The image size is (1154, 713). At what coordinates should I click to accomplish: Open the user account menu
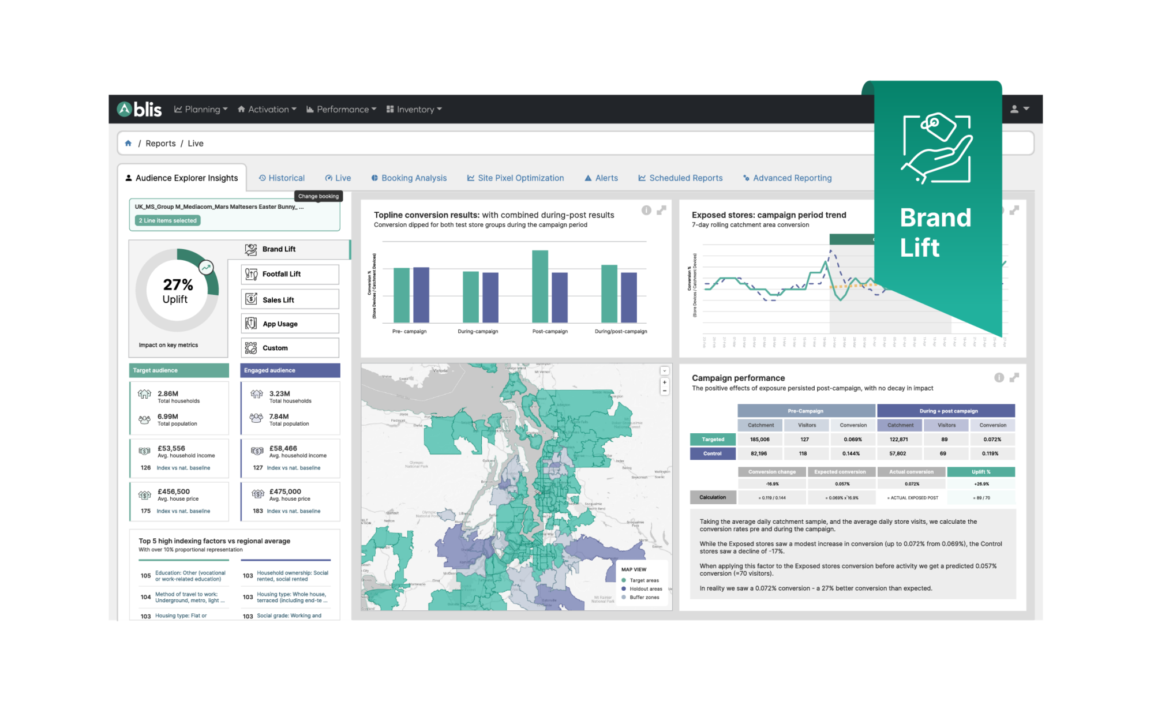1020,108
